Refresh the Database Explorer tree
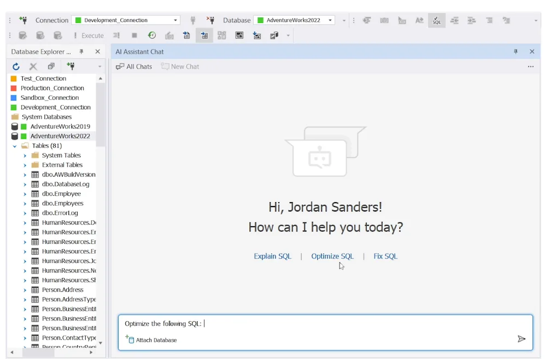 16,67
